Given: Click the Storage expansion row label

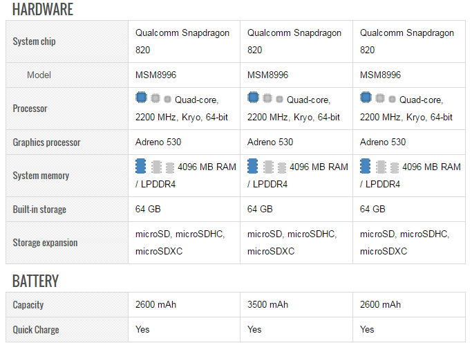Looking at the screenshot, I should (x=45, y=243).
